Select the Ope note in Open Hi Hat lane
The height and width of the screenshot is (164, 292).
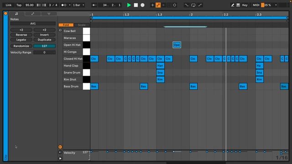pos(177,45)
